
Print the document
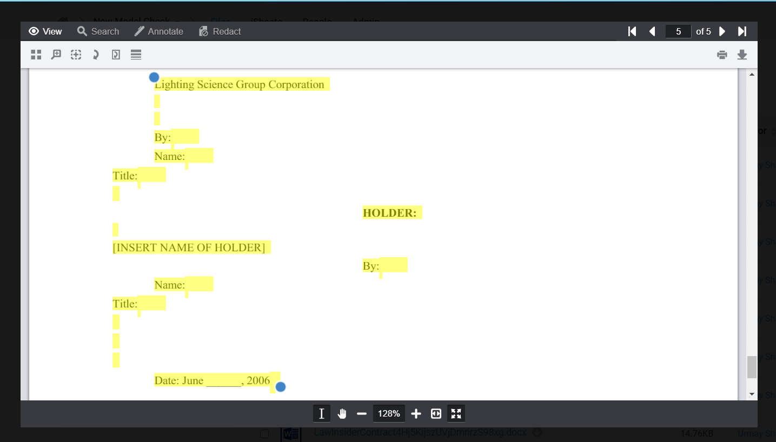tap(722, 55)
